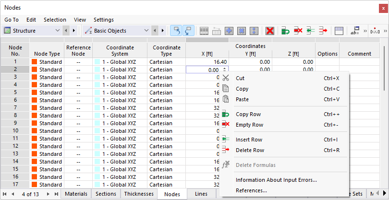Click the split-window layout toolbar icon

339,31
